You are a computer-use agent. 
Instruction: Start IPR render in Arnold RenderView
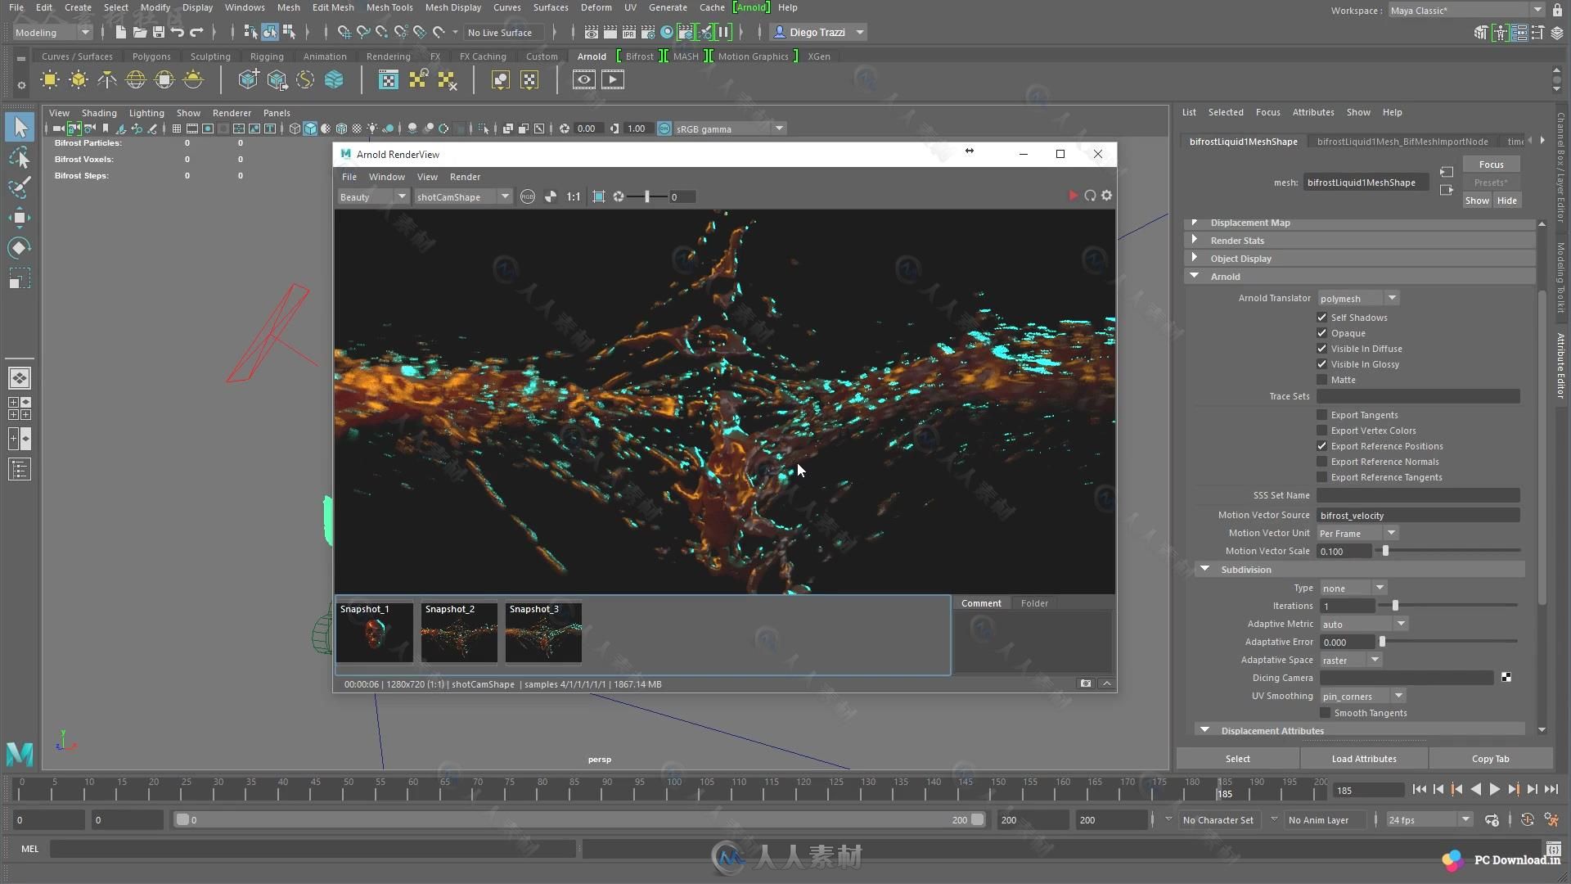(1073, 196)
